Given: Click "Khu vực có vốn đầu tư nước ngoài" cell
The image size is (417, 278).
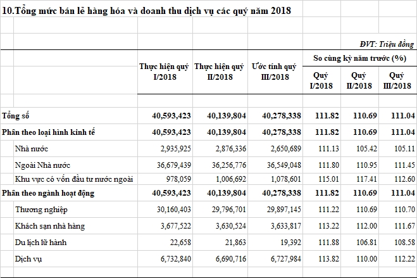Looking at the screenshot, I should click(74, 179).
